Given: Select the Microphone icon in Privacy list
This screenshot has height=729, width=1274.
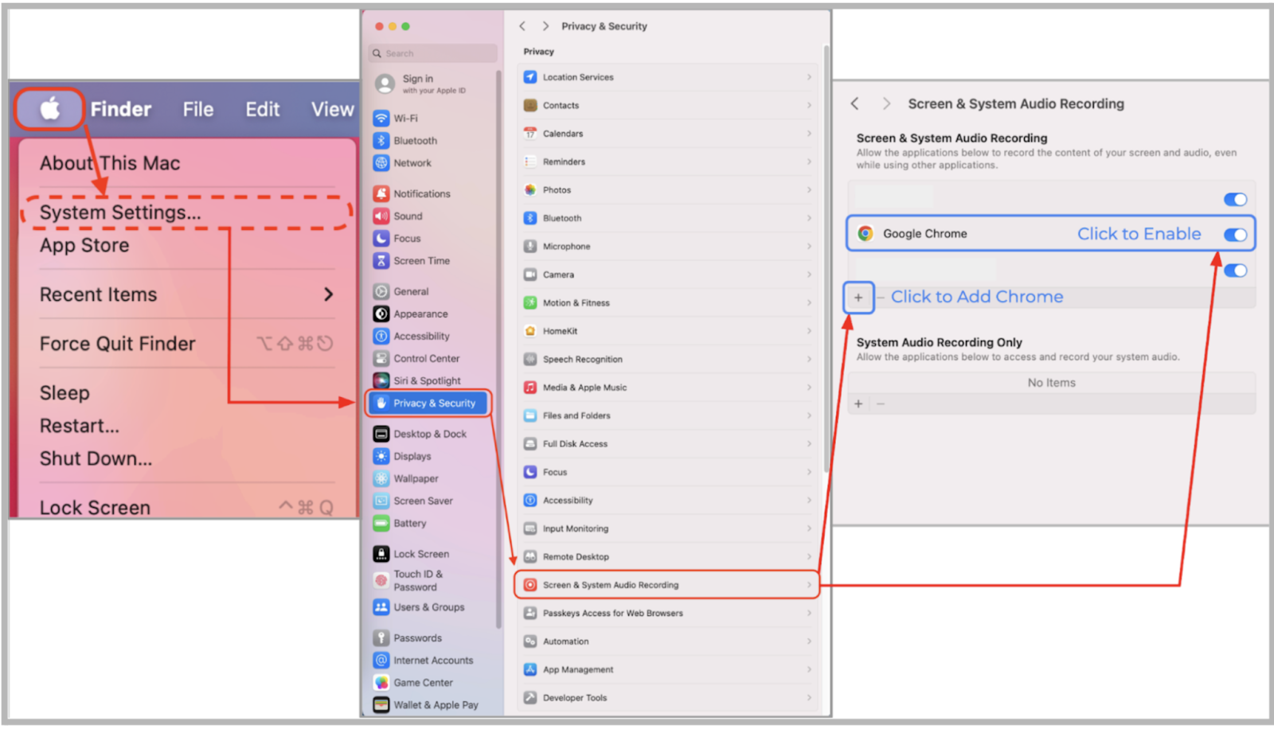Looking at the screenshot, I should point(530,246).
